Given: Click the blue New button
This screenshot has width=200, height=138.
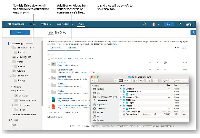Looking at the screenshot, I should 20,33.
